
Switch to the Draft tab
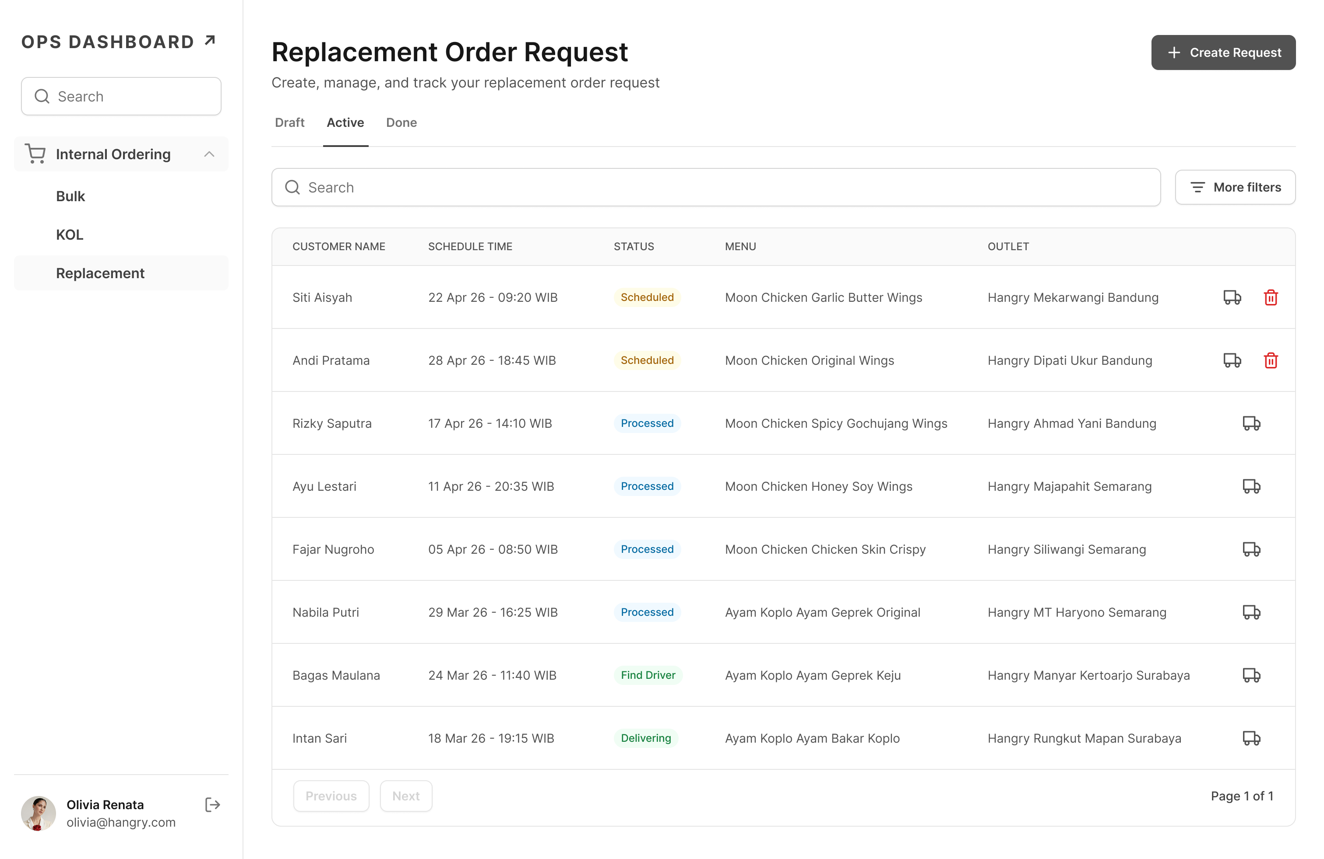click(290, 122)
